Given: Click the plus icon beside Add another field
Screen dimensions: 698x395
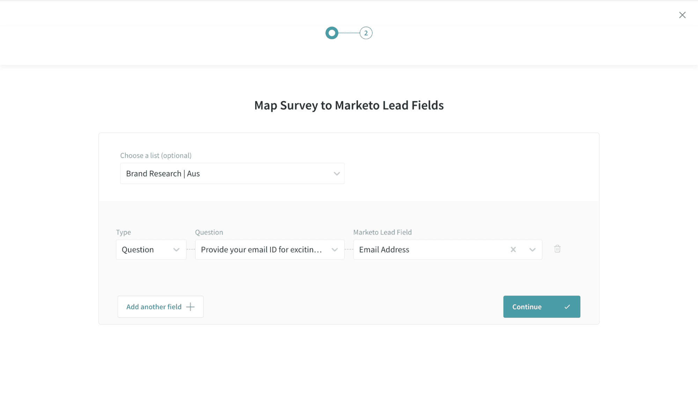Looking at the screenshot, I should 190,307.
